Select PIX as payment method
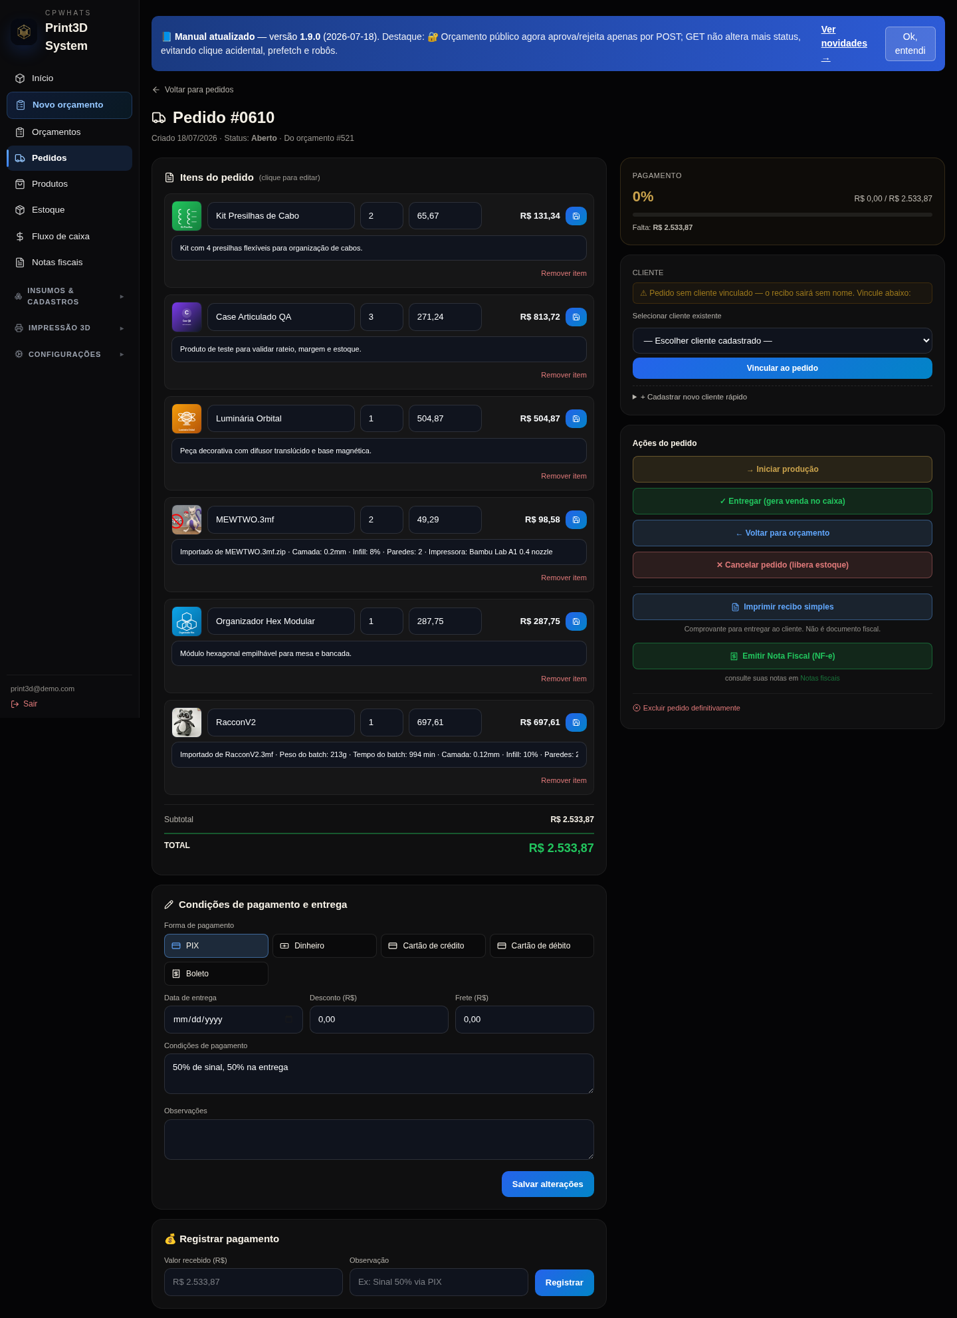This screenshot has width=957, height=1318. pos(216,946)
